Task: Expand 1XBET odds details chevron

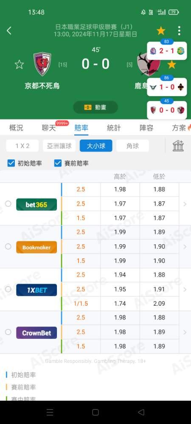Action: click(185, 289)
